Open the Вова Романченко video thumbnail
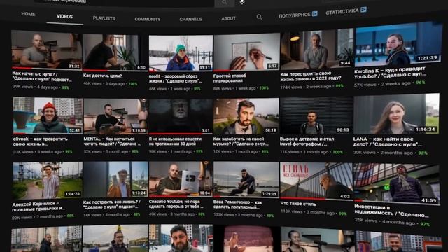The image size is (448, 252). (x=246, y=179)
